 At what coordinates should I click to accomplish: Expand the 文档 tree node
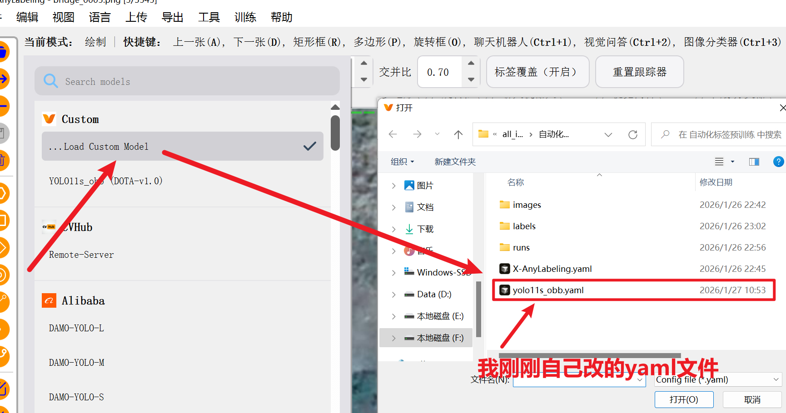[x=393, y=207]
